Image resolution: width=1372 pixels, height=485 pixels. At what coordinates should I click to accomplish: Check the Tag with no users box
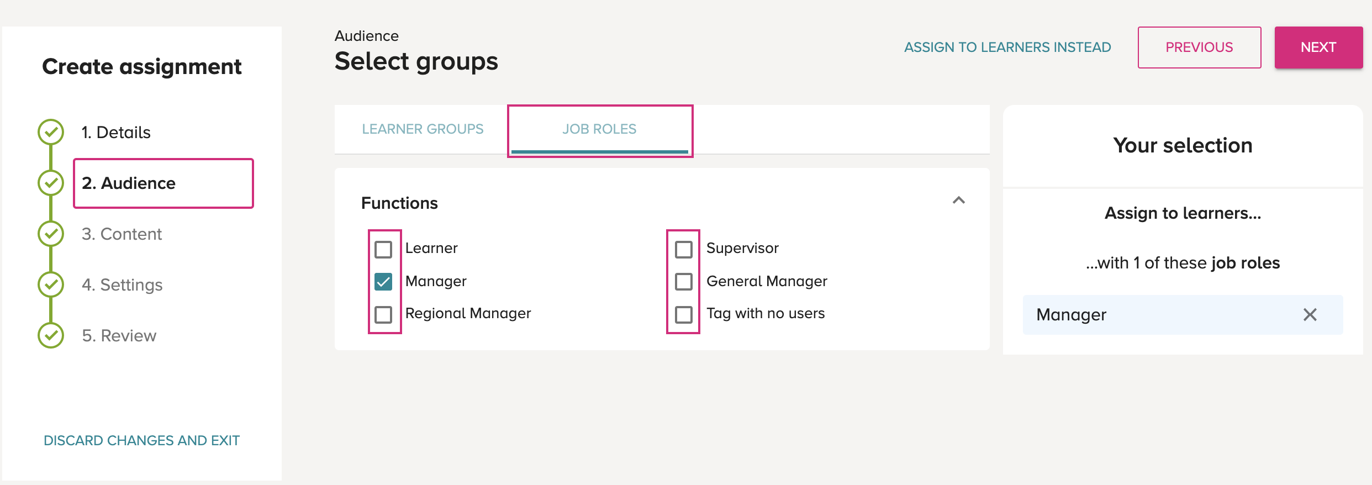tap(684, 314)
